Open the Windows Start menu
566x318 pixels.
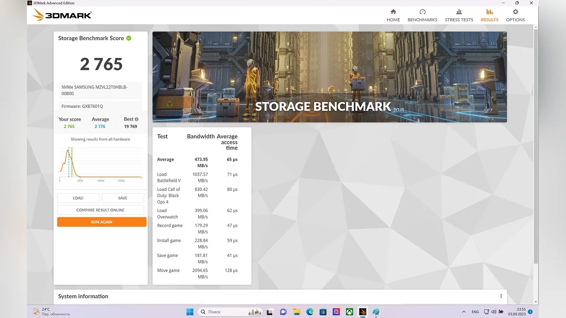[x=190, y=312]
